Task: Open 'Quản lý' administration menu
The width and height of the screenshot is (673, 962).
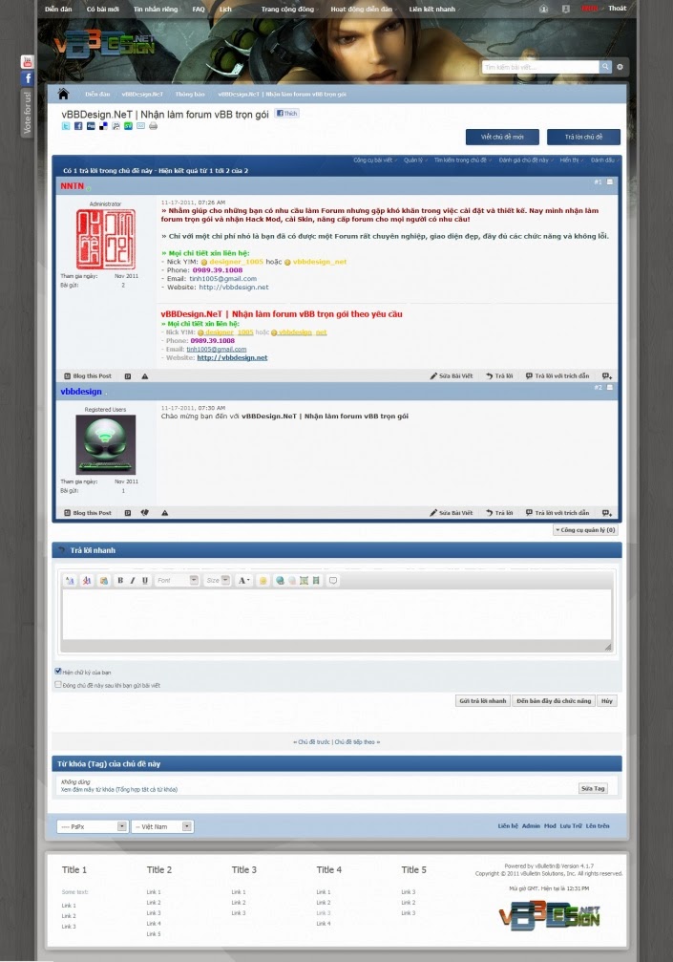Action: point(415,160)
